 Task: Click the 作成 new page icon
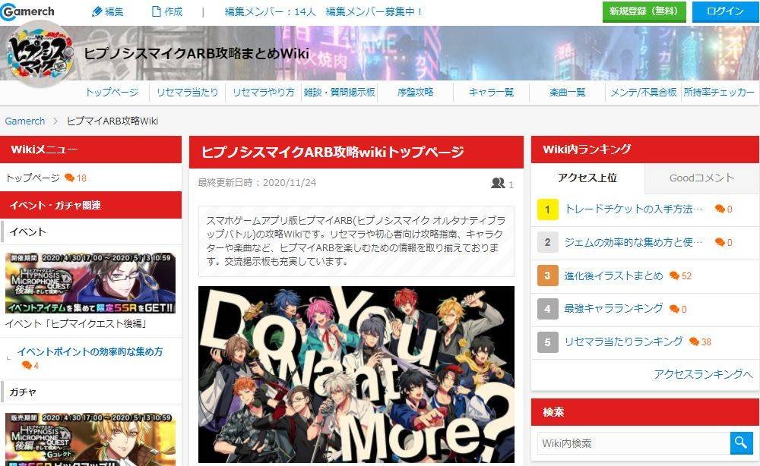coord(156,11)
